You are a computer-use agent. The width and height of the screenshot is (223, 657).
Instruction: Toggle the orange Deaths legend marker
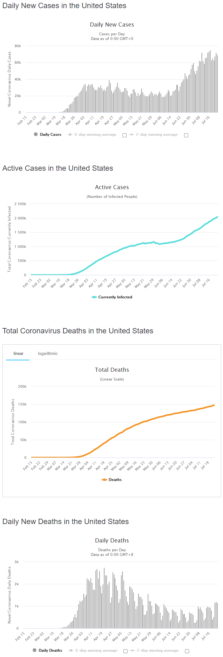coord(105,480)
